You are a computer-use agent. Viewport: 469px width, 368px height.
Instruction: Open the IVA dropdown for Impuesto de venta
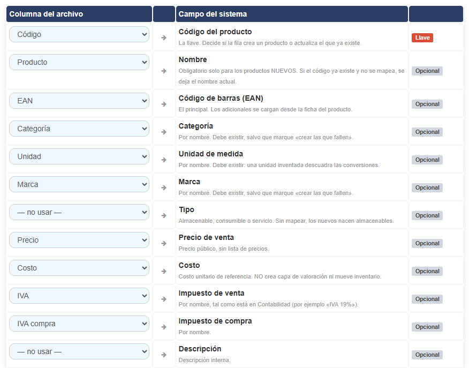coord(79,296)
